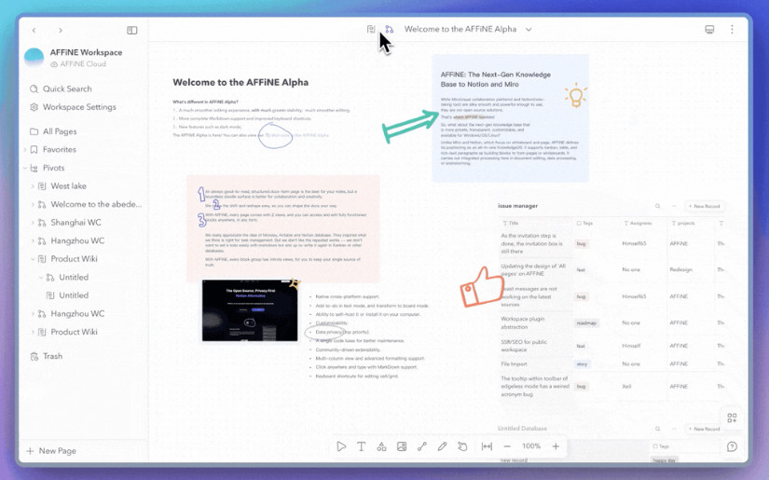Search the Untitled Database icon
Image resolution: width=769 pixels, height=480 pixels.
658,429
